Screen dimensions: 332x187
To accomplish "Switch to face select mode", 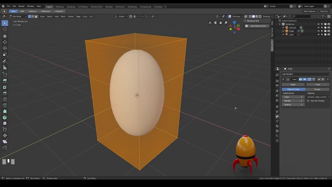I will [x=36, y=16].
